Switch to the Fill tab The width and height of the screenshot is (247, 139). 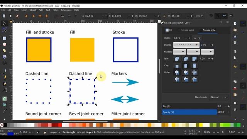pos(169,30)
